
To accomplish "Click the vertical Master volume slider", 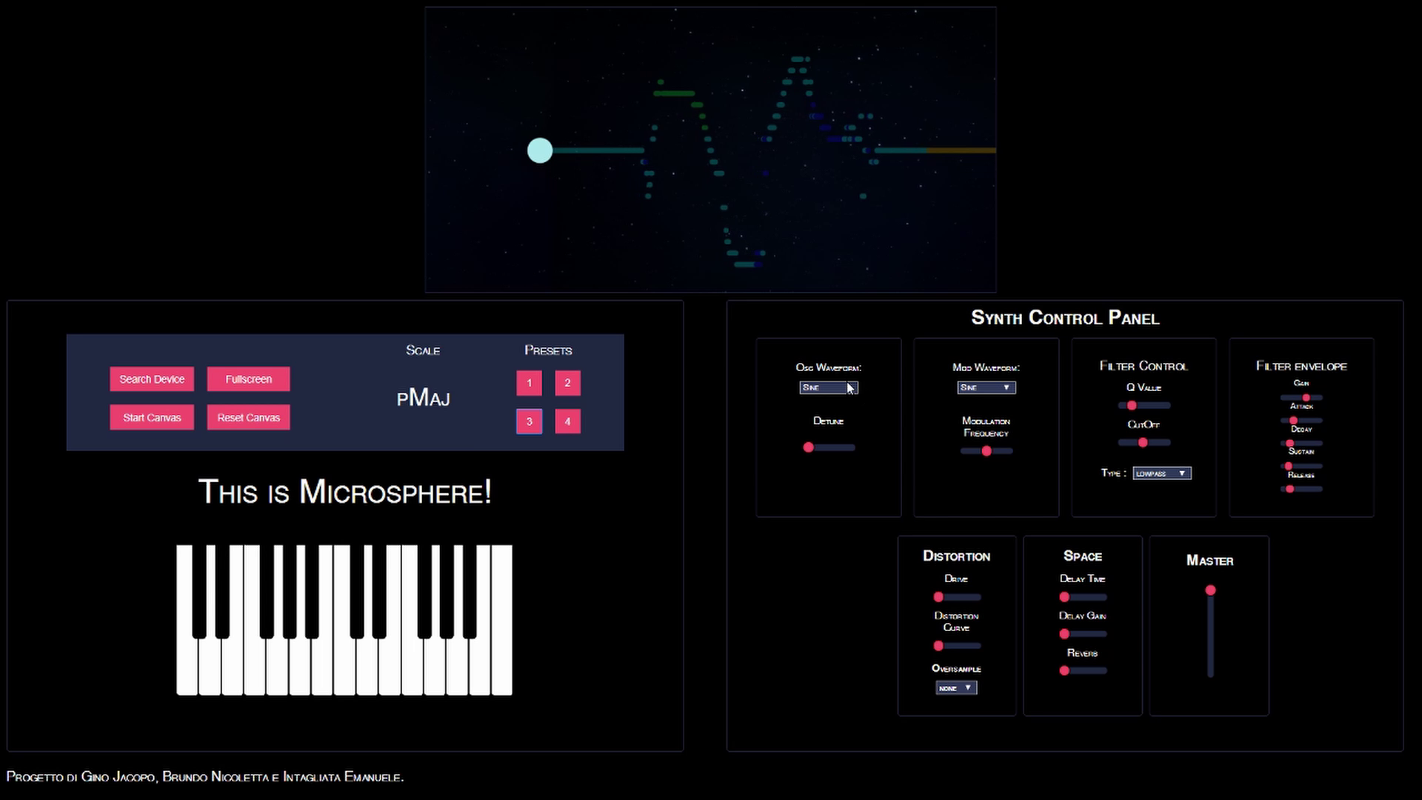I will pos(1210,631).
